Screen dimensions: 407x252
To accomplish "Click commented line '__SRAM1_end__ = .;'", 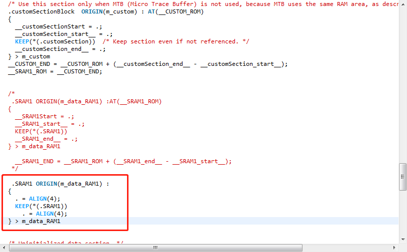I will [46, 139].
